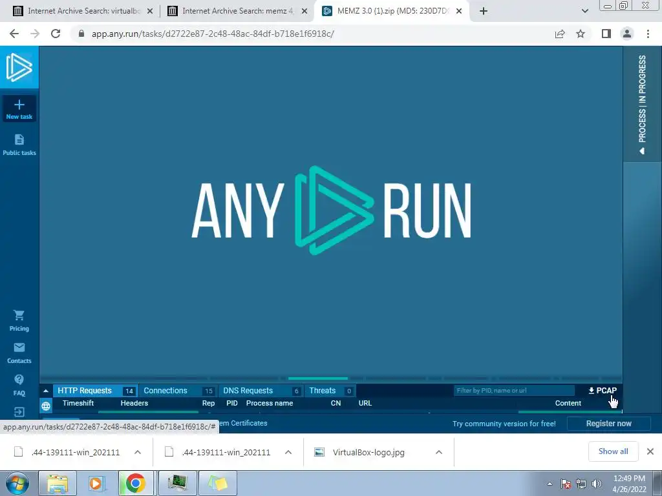
Task: Open the FAQ section
Action: (x=19, y=385)
